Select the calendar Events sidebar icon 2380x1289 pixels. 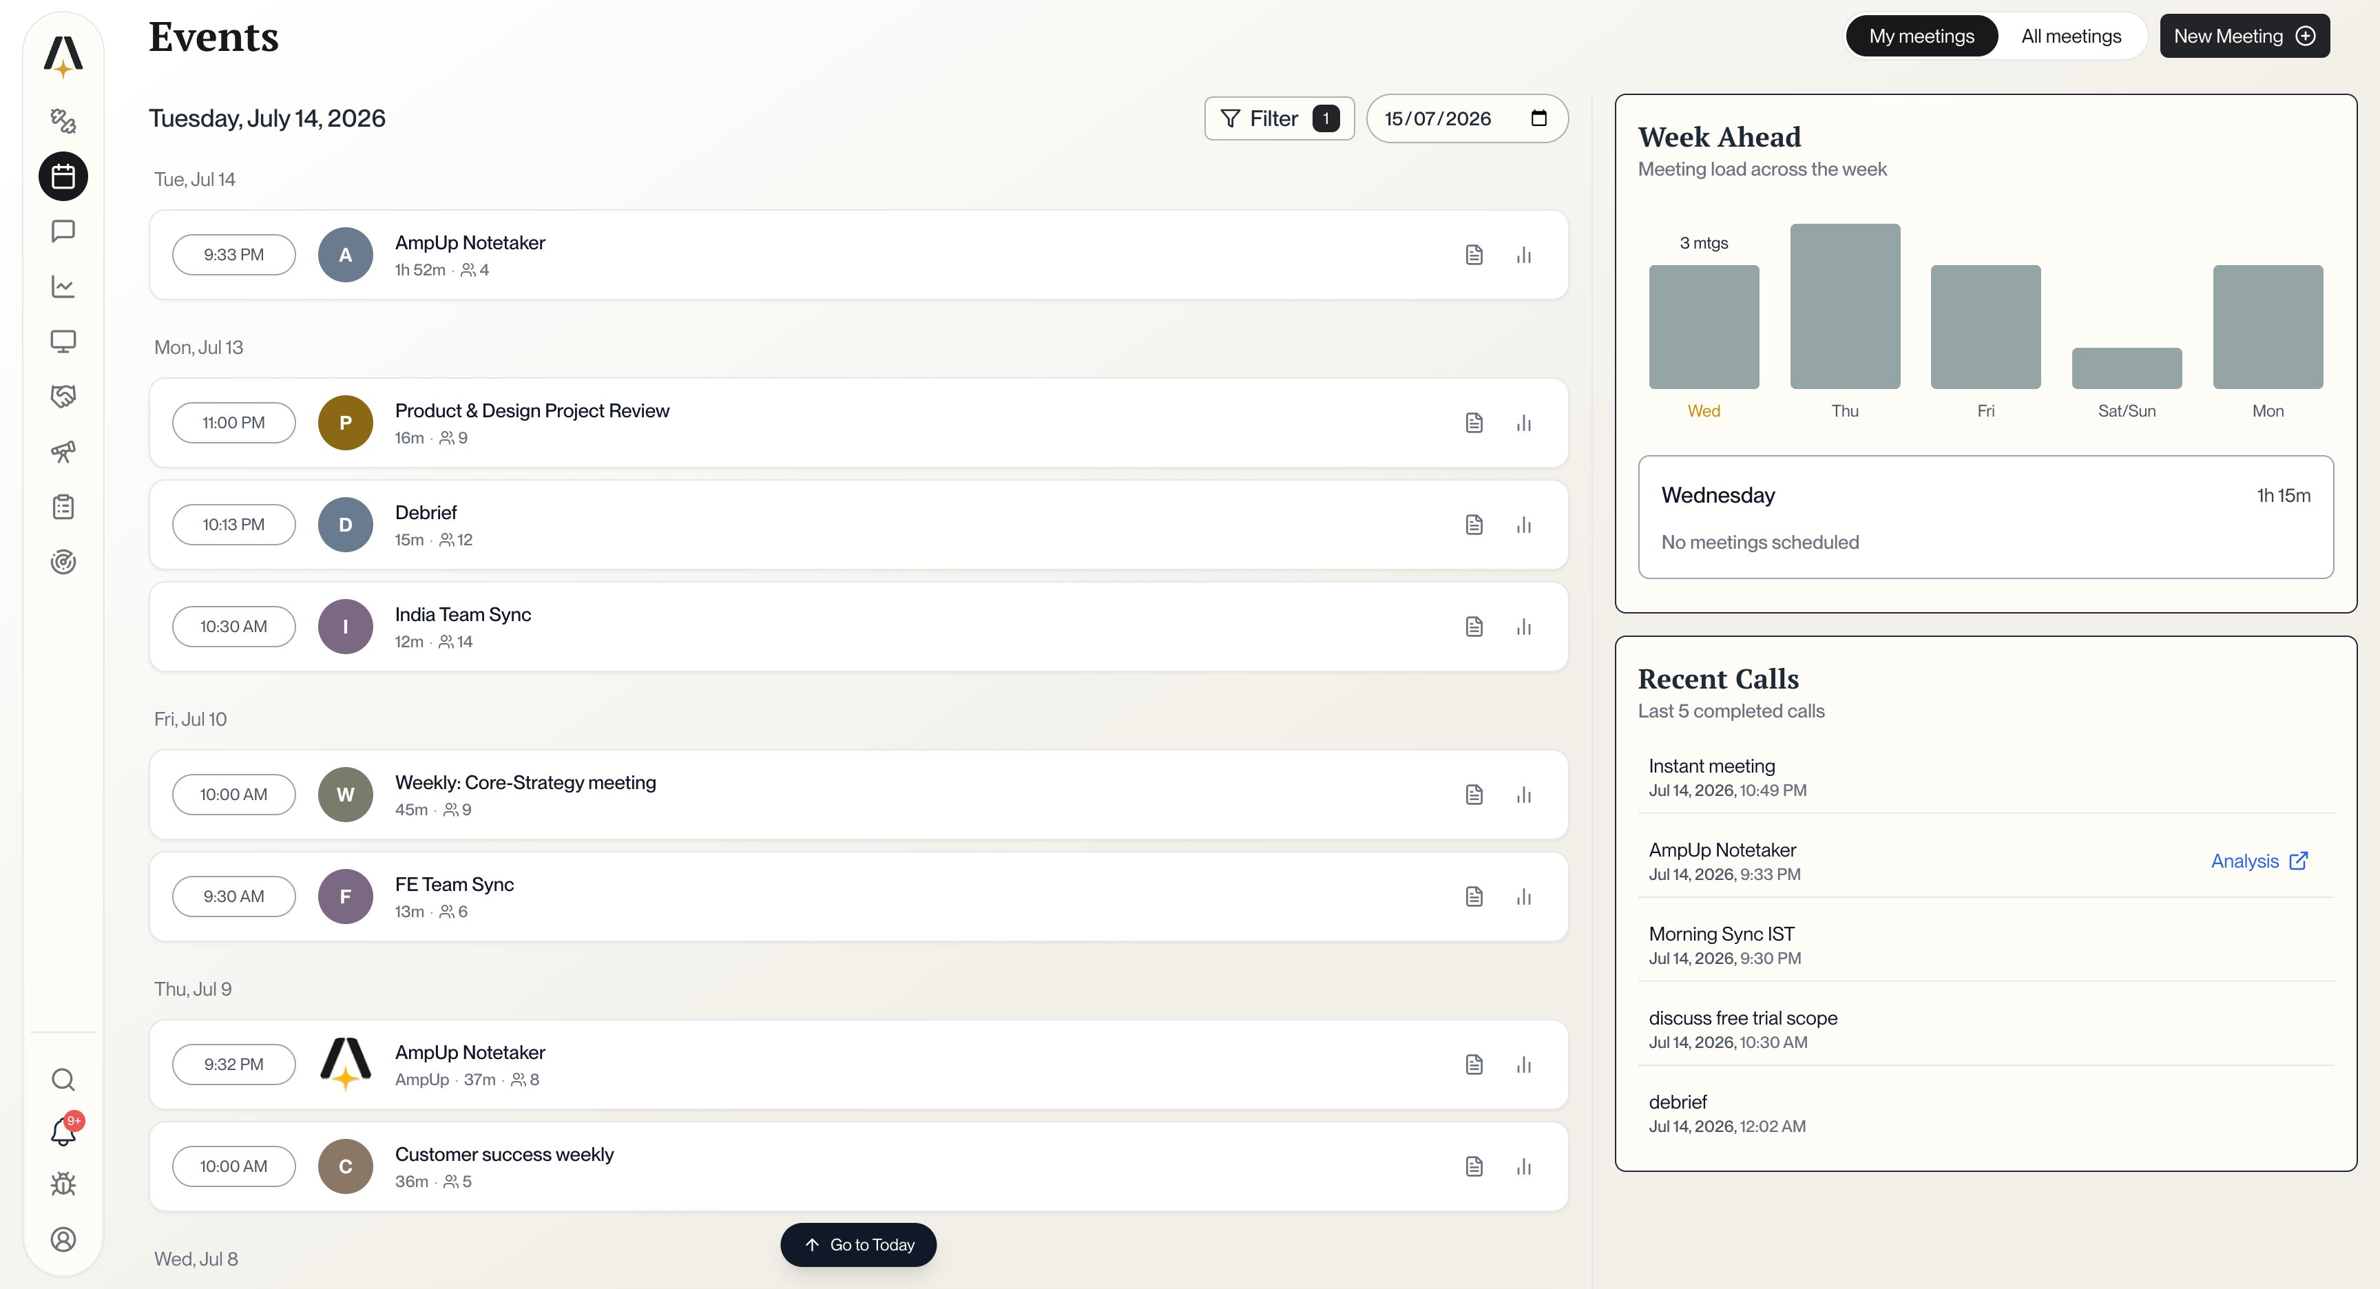click(63, 176)
